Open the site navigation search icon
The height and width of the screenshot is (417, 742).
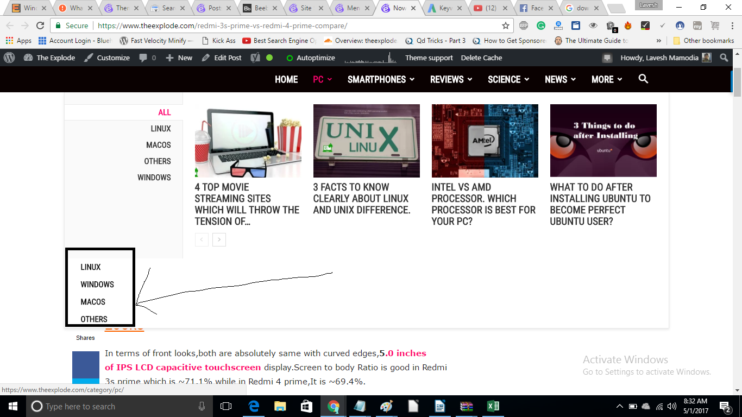tap(643, 79)
